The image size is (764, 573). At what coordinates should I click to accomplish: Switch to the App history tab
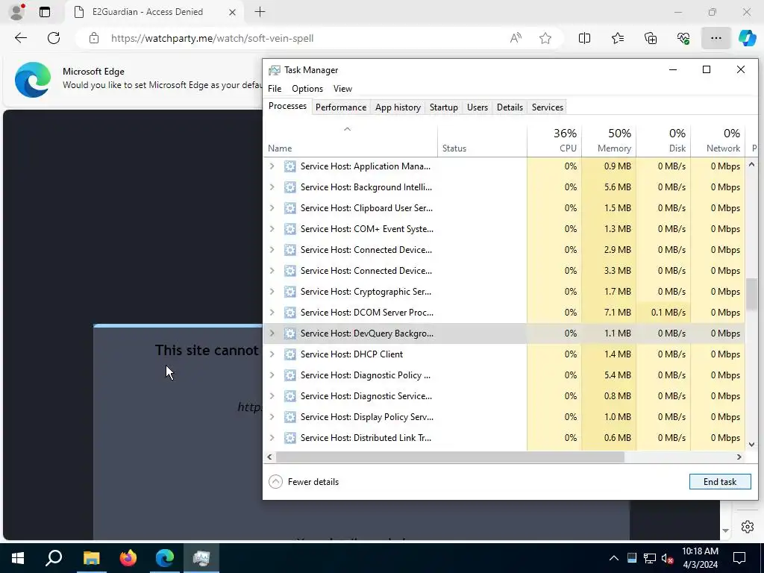pos(398,107)
